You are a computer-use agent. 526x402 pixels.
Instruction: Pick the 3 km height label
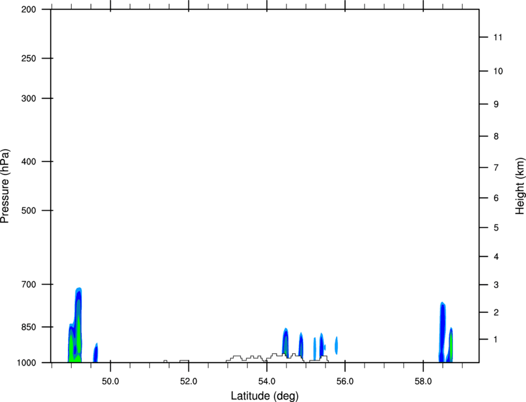click(496, 285)
